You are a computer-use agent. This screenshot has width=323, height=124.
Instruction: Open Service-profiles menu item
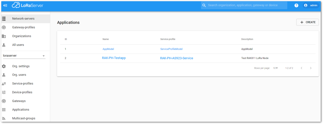[x=26, y=84]
